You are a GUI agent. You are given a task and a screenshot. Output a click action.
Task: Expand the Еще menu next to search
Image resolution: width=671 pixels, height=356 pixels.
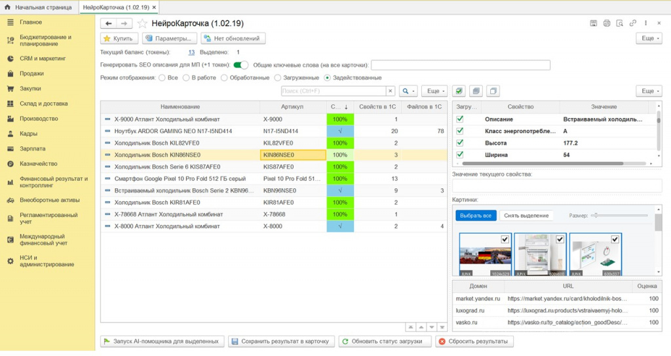(434, 91)
